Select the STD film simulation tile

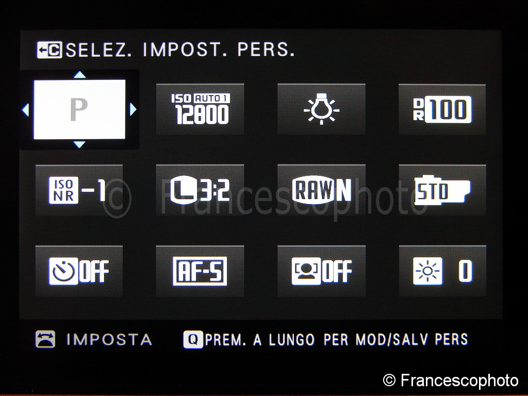442,190
